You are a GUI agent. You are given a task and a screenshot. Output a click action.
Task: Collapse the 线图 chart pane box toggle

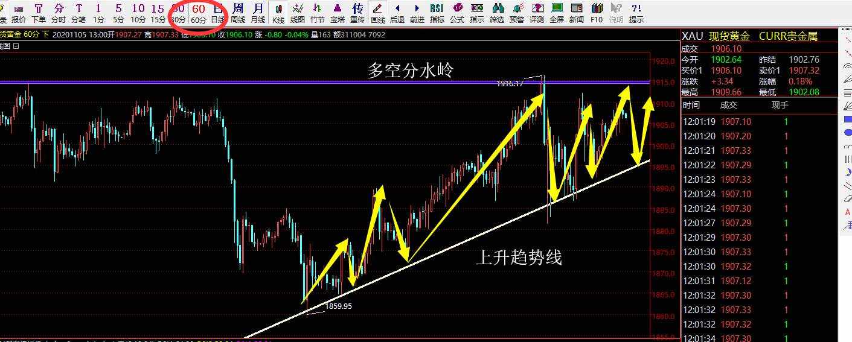pos(16,46)
